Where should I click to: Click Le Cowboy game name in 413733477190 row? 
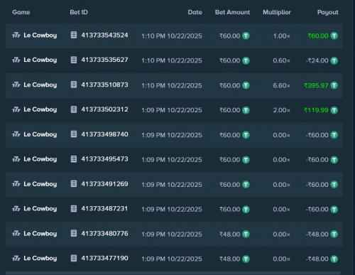[40, 259]
